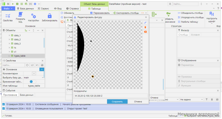Click the add curve point icon in shape editor

tap(145, 23)
